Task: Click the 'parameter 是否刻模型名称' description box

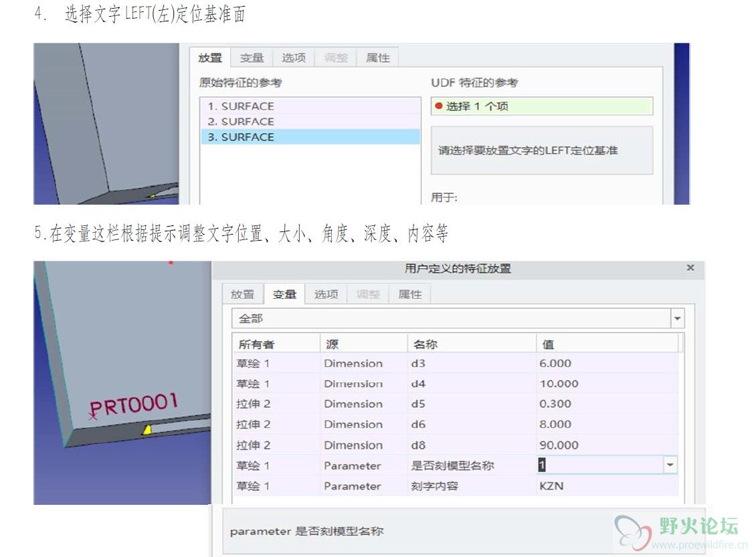Action: coord(464,531)
